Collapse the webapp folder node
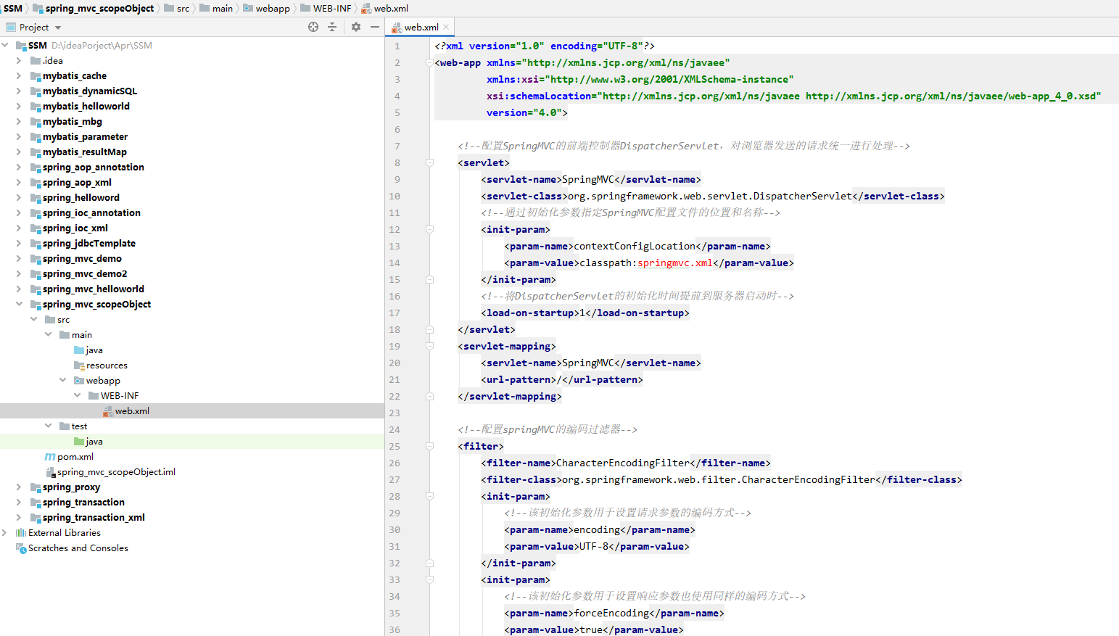The height and width of the screenshot is (636, 1119). tap(62, 380)
